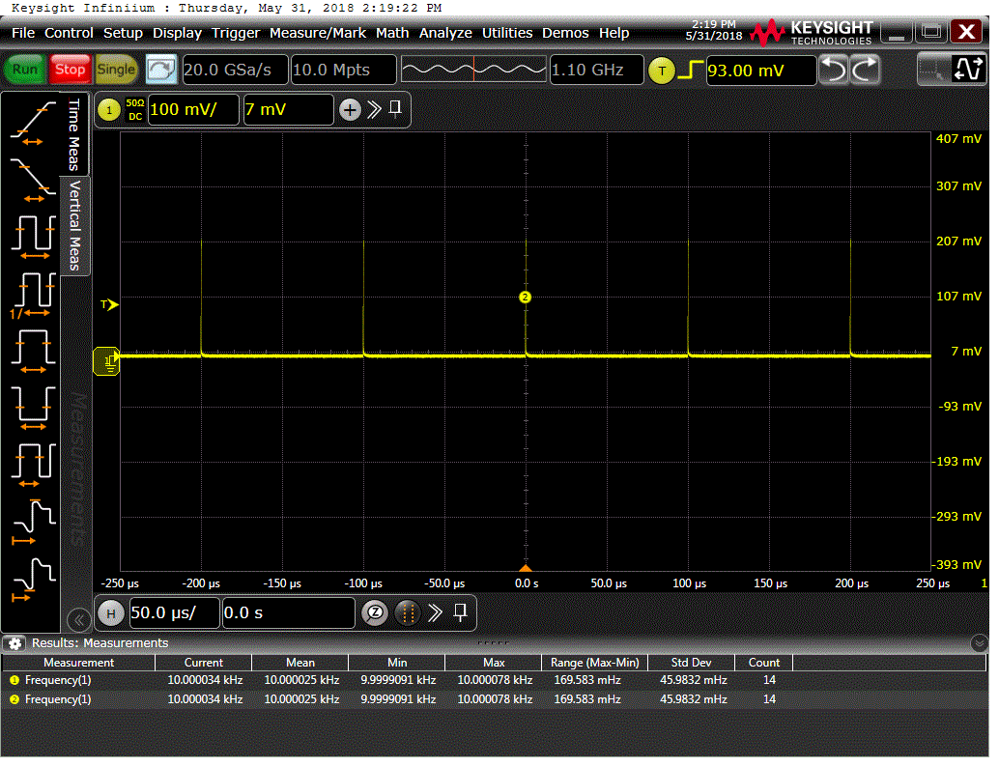This screenshot has width=999, height=767.
Task: Choose the frequency (1/period) measurement icon
Action: 33,293
